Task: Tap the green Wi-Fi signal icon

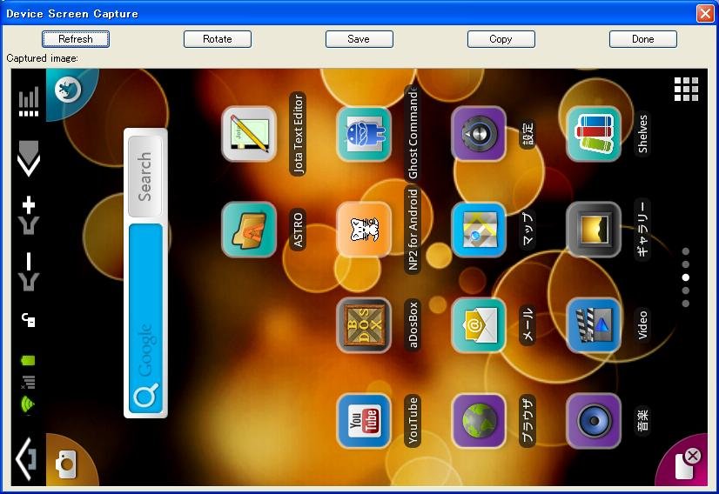Action: click(x=28, y=404)
